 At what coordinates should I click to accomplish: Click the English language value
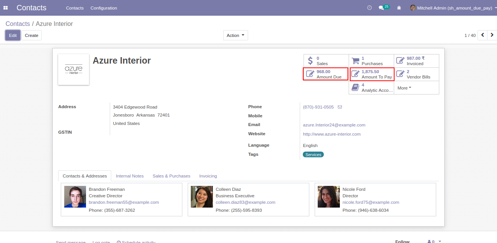[x=310, y=145]
